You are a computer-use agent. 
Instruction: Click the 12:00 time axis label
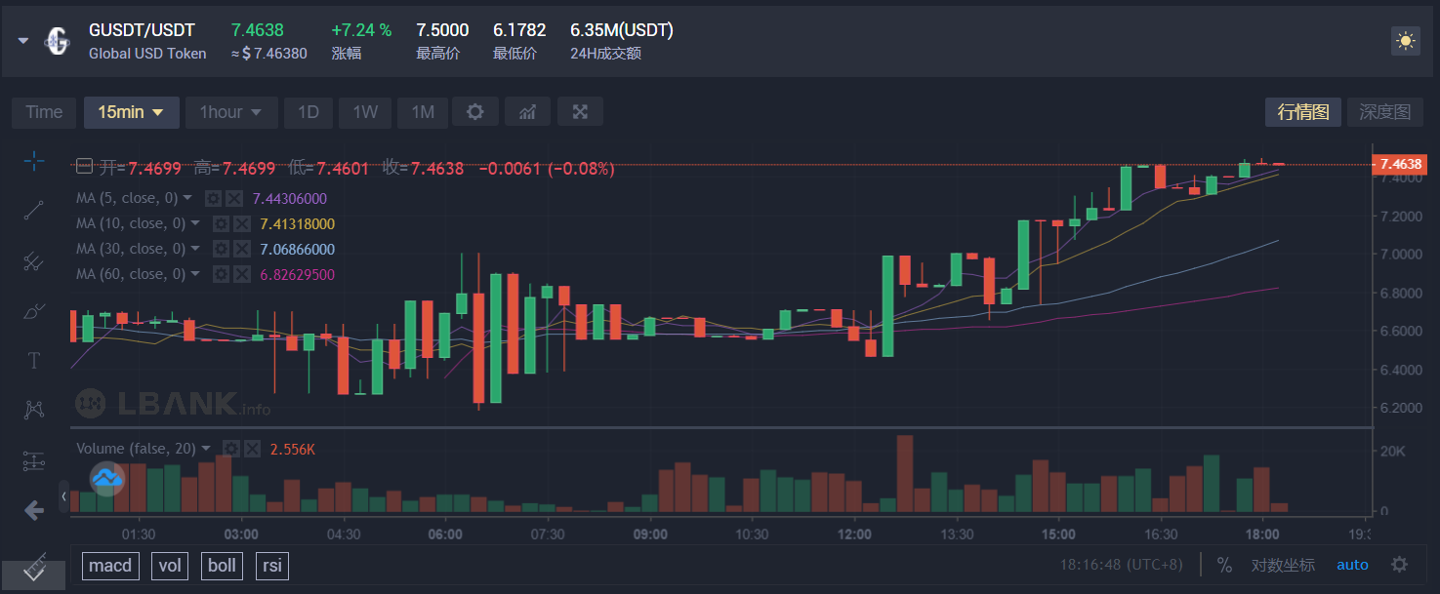854,535
